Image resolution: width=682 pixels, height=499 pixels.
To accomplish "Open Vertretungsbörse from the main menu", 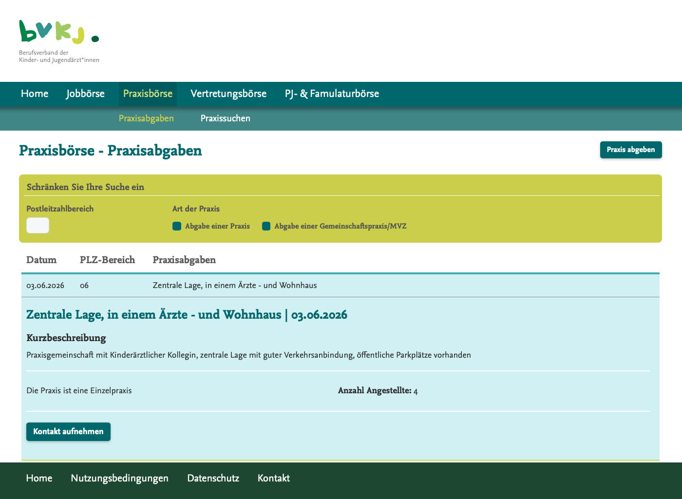I will (x=228, y=94).
